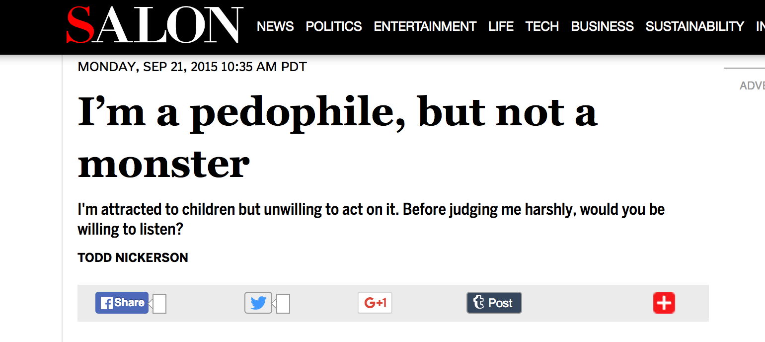765x342 pixels.
Task: Click author name Todd Nickerson
Action: (133, 257)
